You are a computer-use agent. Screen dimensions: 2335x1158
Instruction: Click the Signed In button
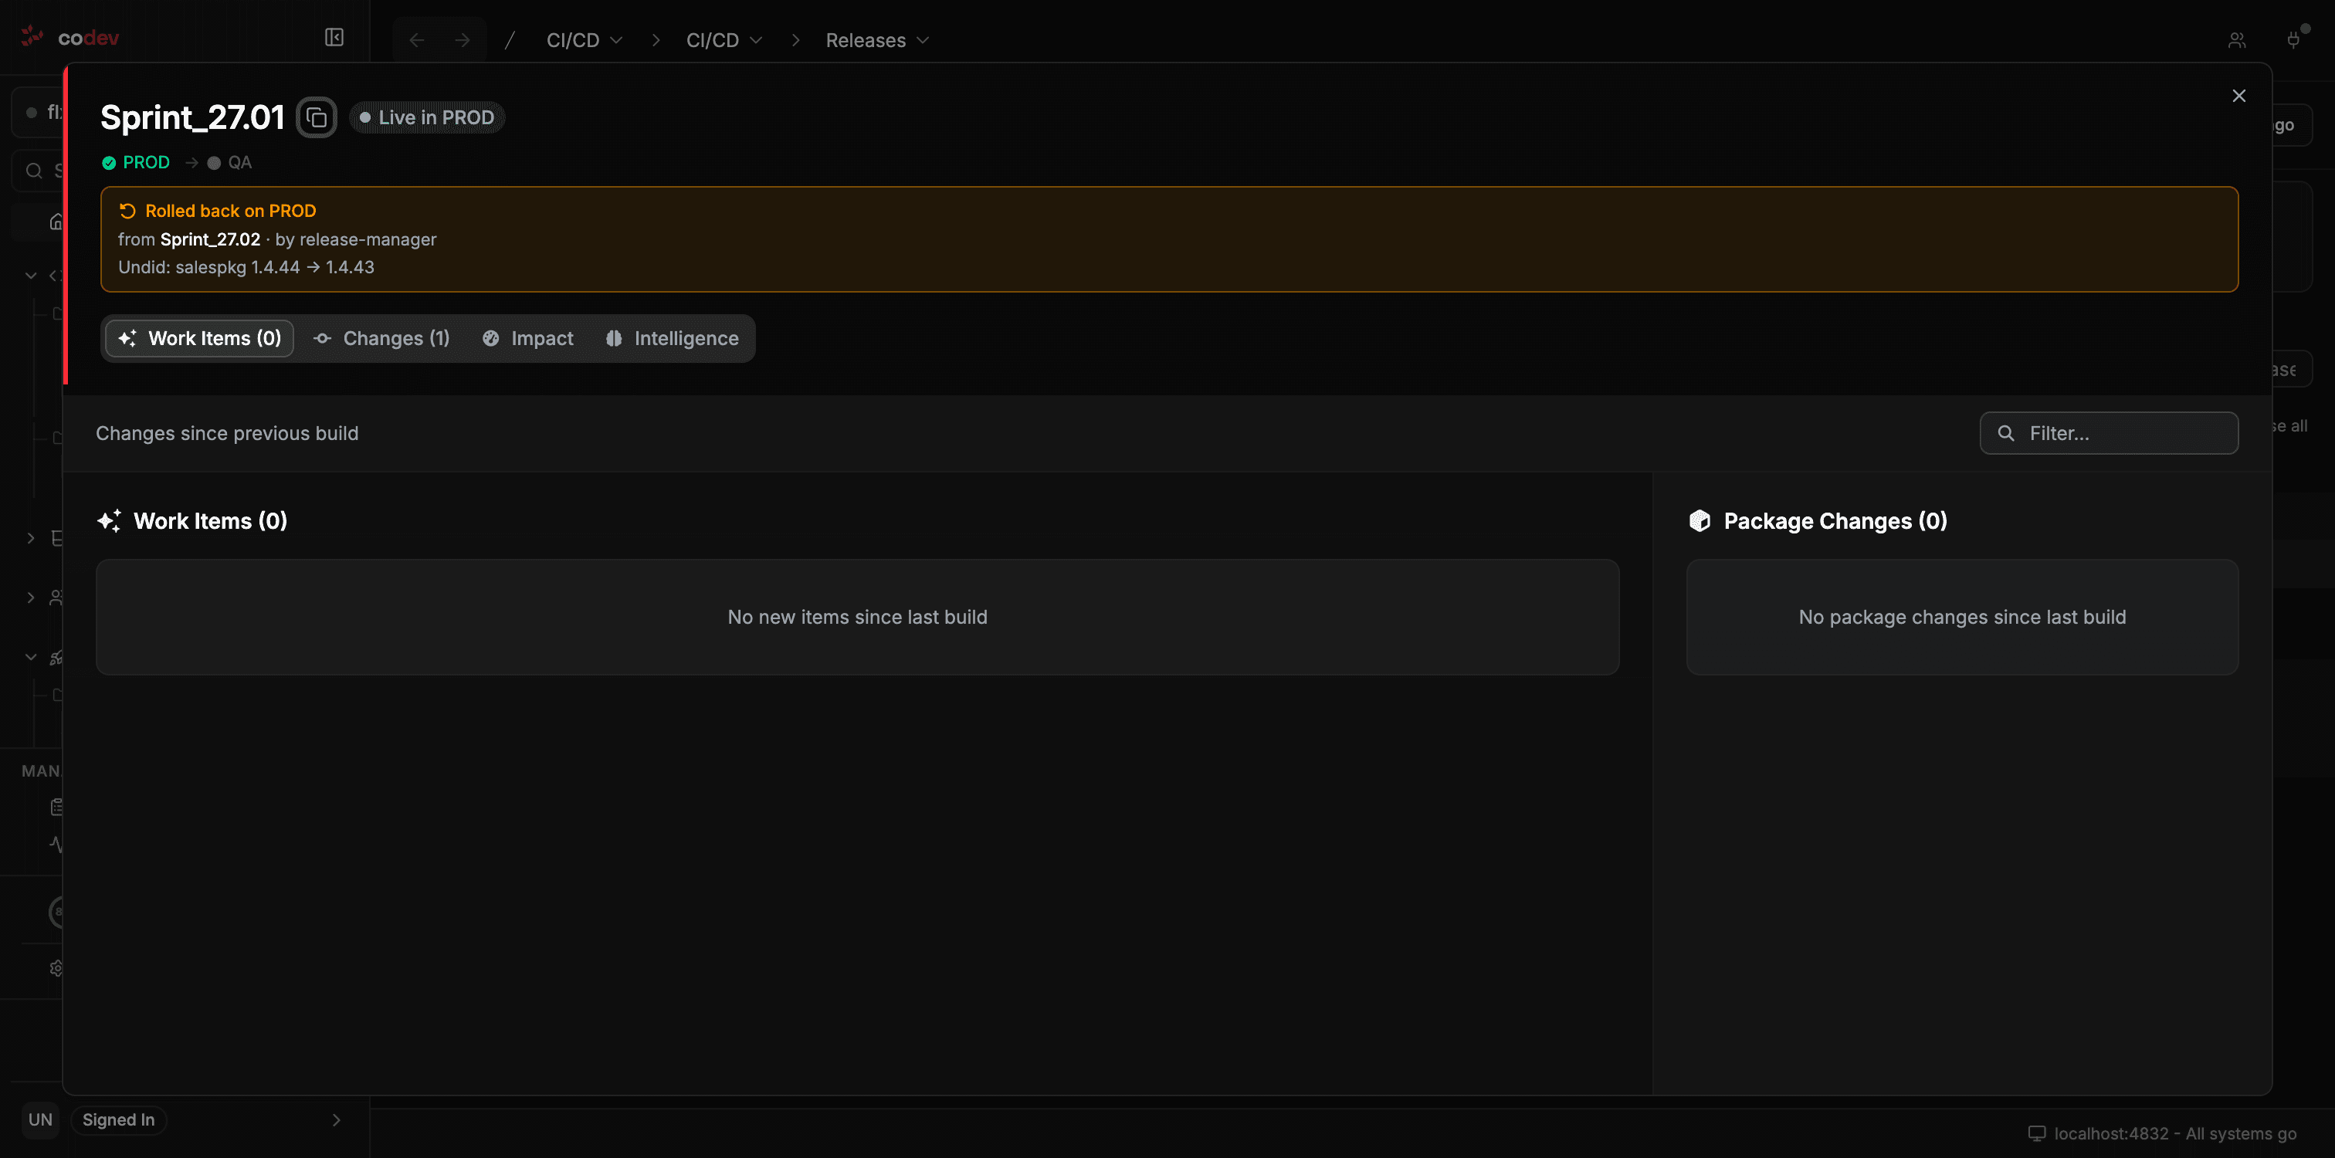(119, 1120)
